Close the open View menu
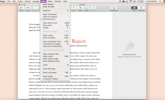The image size is (165, 100). point(43,1)
